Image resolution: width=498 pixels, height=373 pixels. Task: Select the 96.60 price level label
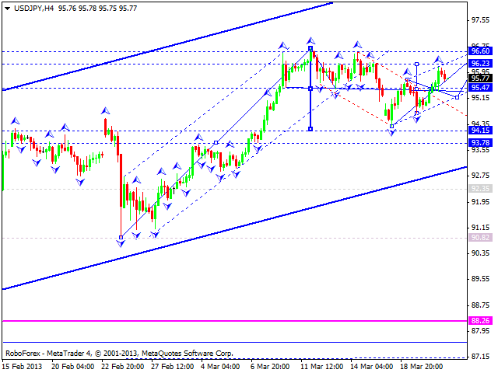(x=480, y=51)
